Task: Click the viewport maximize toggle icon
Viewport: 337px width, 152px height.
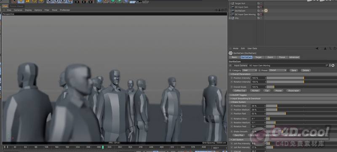Action: [x=226, y=10]
